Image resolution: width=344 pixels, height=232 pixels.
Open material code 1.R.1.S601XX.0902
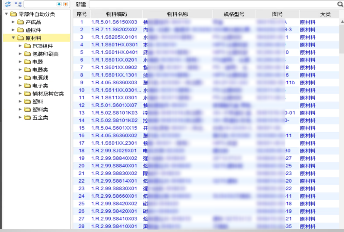click(x=114, y=67)
